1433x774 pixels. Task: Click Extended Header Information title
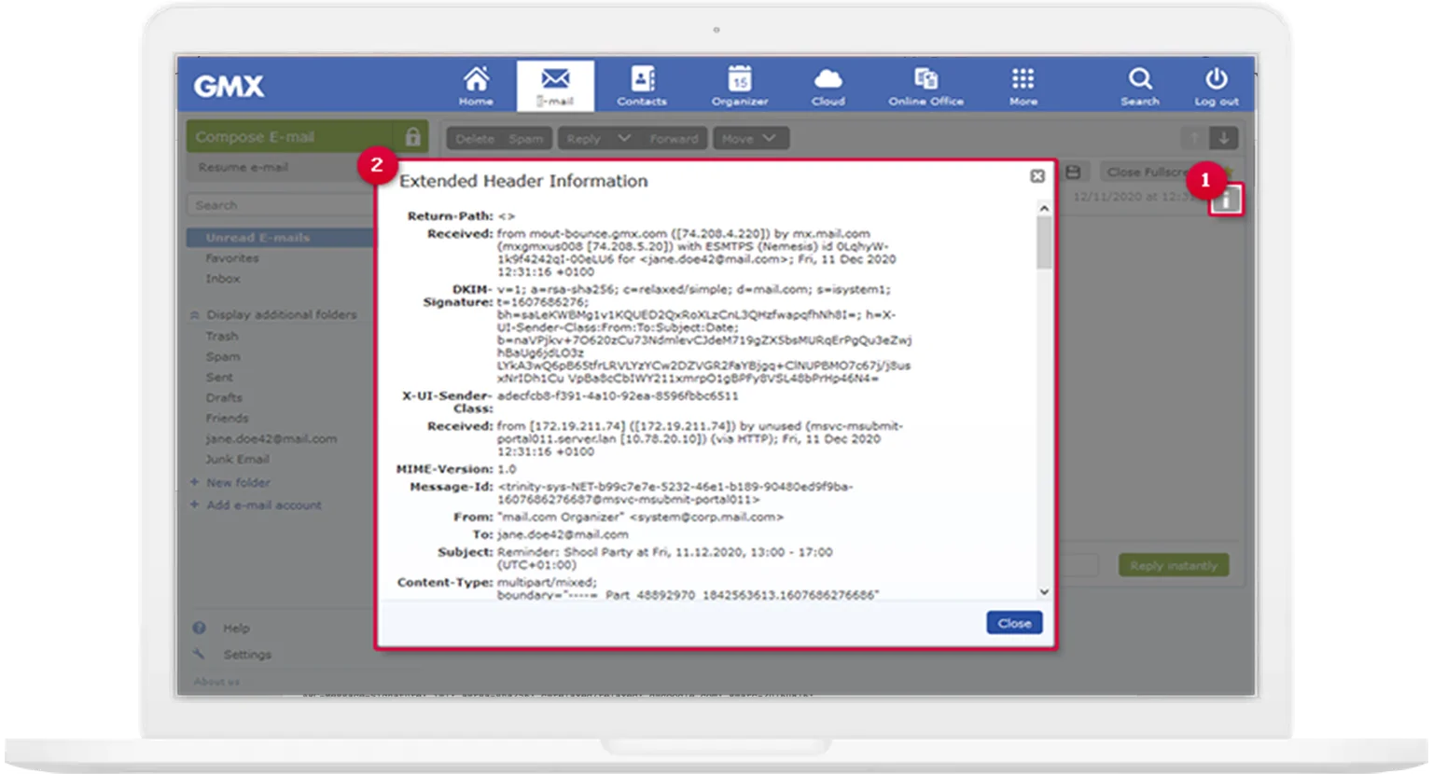(x=523, y=181)
